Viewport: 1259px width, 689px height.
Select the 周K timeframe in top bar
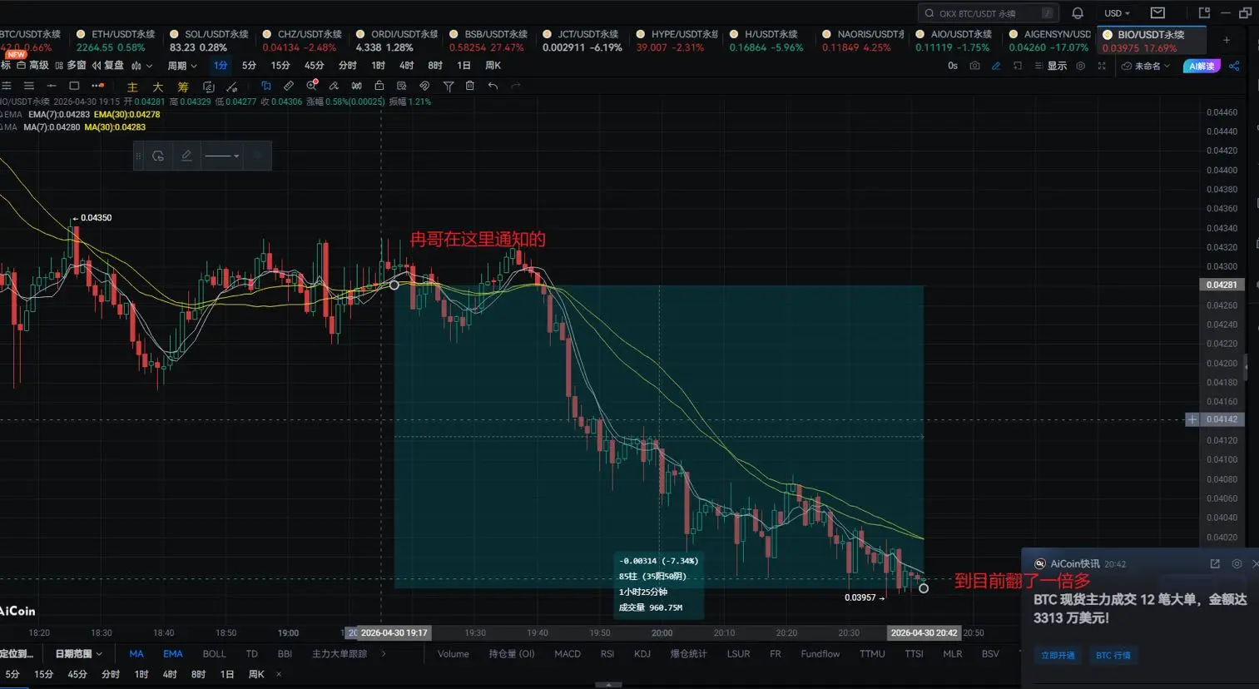[493, 66]
